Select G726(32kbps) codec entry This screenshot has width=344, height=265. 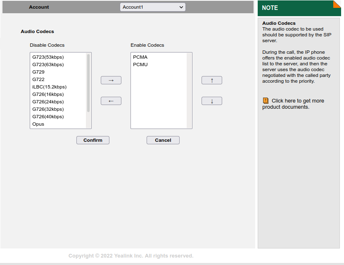(x=48, y=109)
